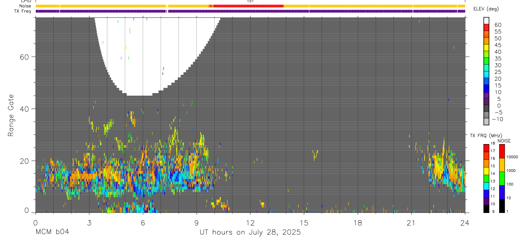Viewport: 523px width, 241px height.
Task: Click the "MCM b04" radar beam label
Action: (x=52, y=232)
